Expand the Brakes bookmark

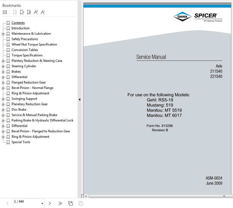point(3,72)
